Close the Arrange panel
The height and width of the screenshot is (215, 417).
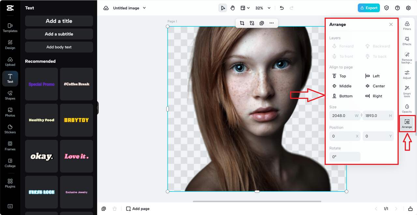(391, 24)
